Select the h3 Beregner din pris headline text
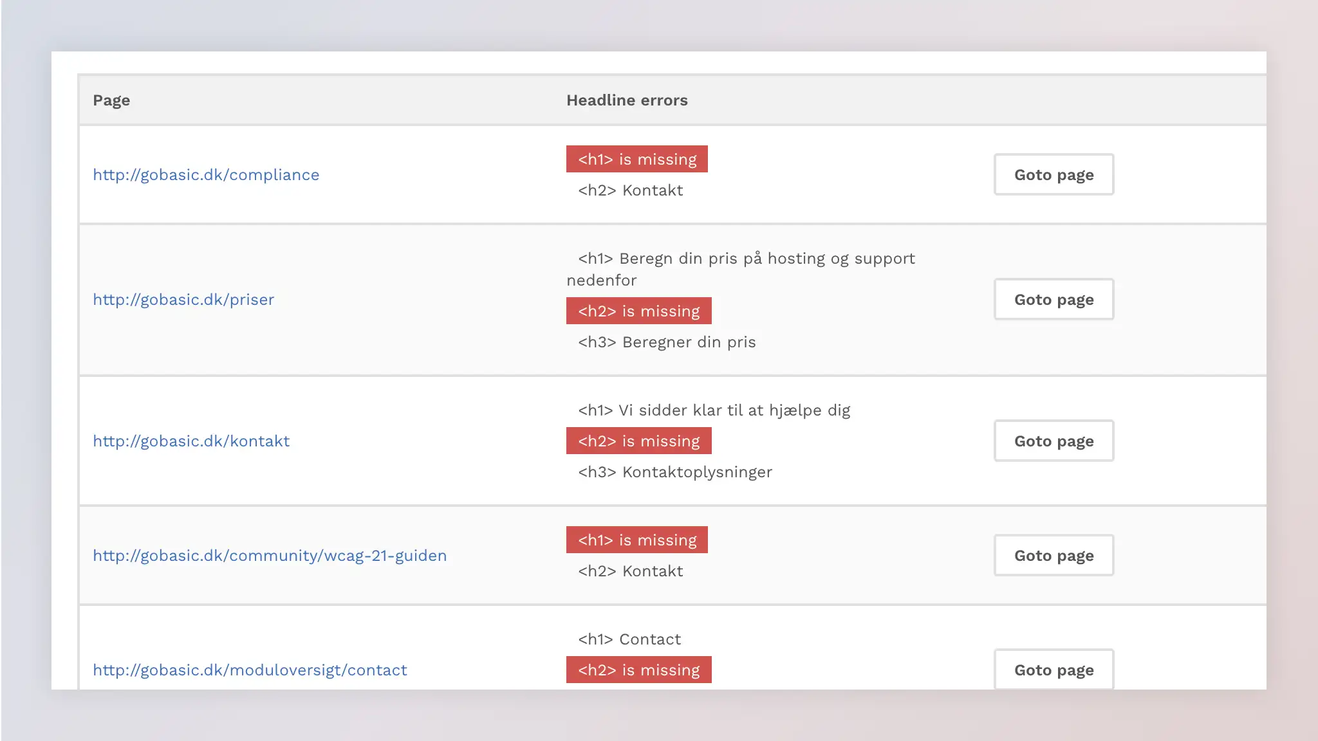 (x=666, y=342)
